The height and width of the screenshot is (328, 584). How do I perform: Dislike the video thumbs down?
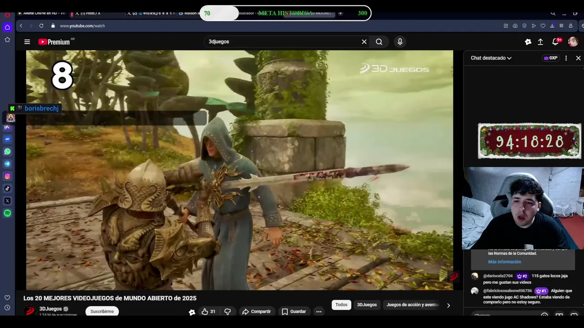point(227,312)
